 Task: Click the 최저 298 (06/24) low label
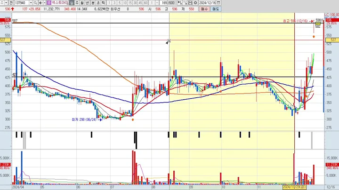tap(84, 119)
